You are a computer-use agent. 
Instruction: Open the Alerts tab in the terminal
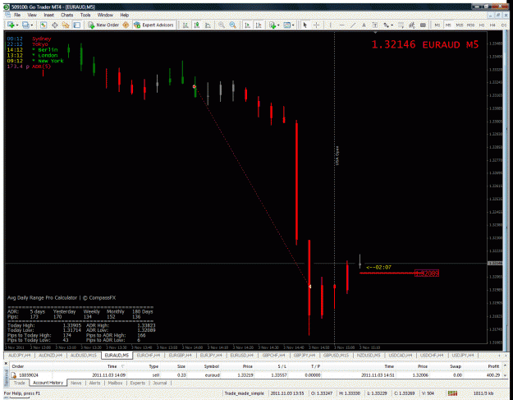tap(95, 383)
